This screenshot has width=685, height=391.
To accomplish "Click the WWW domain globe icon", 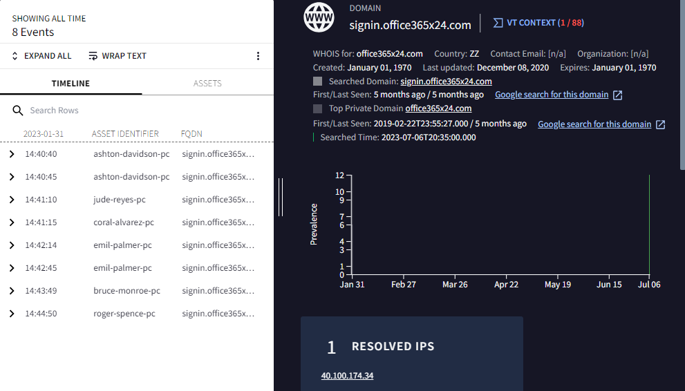I will 319,17.
